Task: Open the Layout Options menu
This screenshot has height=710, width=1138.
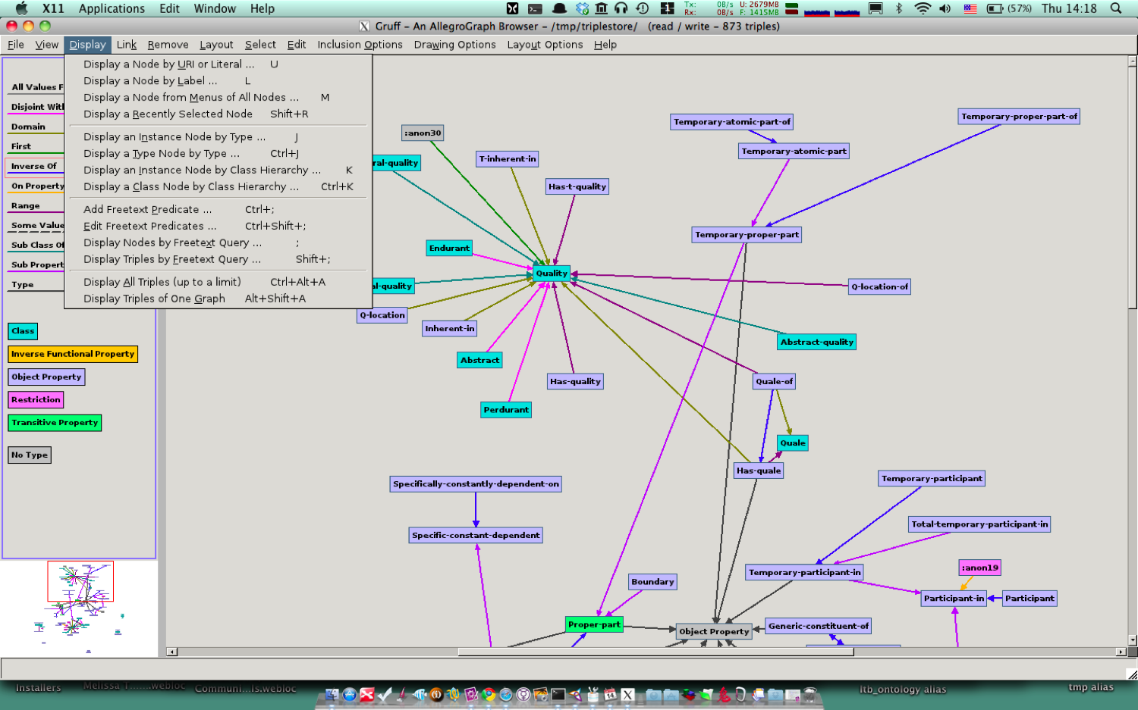Action: [545, 45]
